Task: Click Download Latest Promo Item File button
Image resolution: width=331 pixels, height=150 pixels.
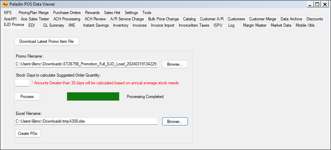Action: coord(47,41)
